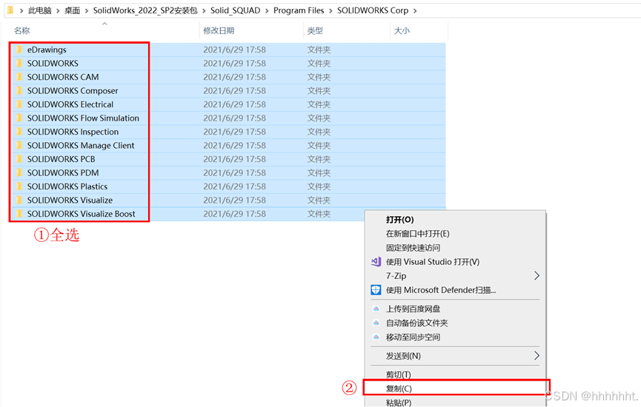Open breadcrumb chevron after Program Files
The height and width of the screenshot is (407, 641).
[331, 11]
